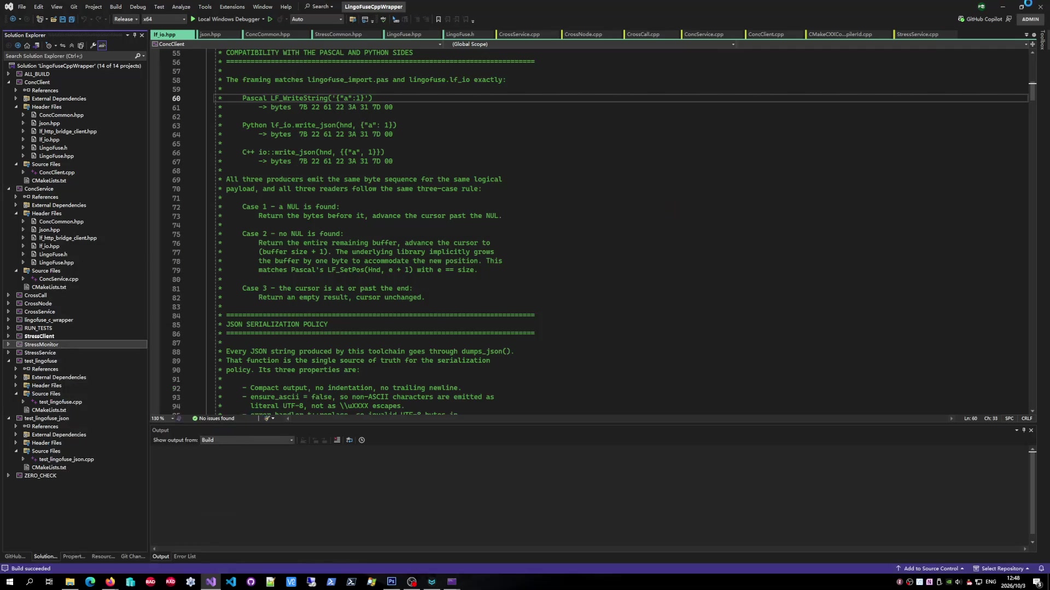Open the Release configuration dropdown
The image size is (1050, 590).
click(126, 19)
